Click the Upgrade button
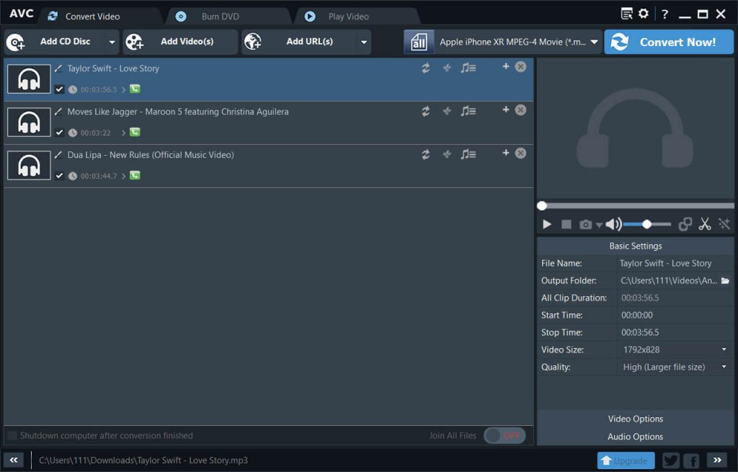Image resolution: width=738 pixels, height=472 pixels. coord(626,460)
